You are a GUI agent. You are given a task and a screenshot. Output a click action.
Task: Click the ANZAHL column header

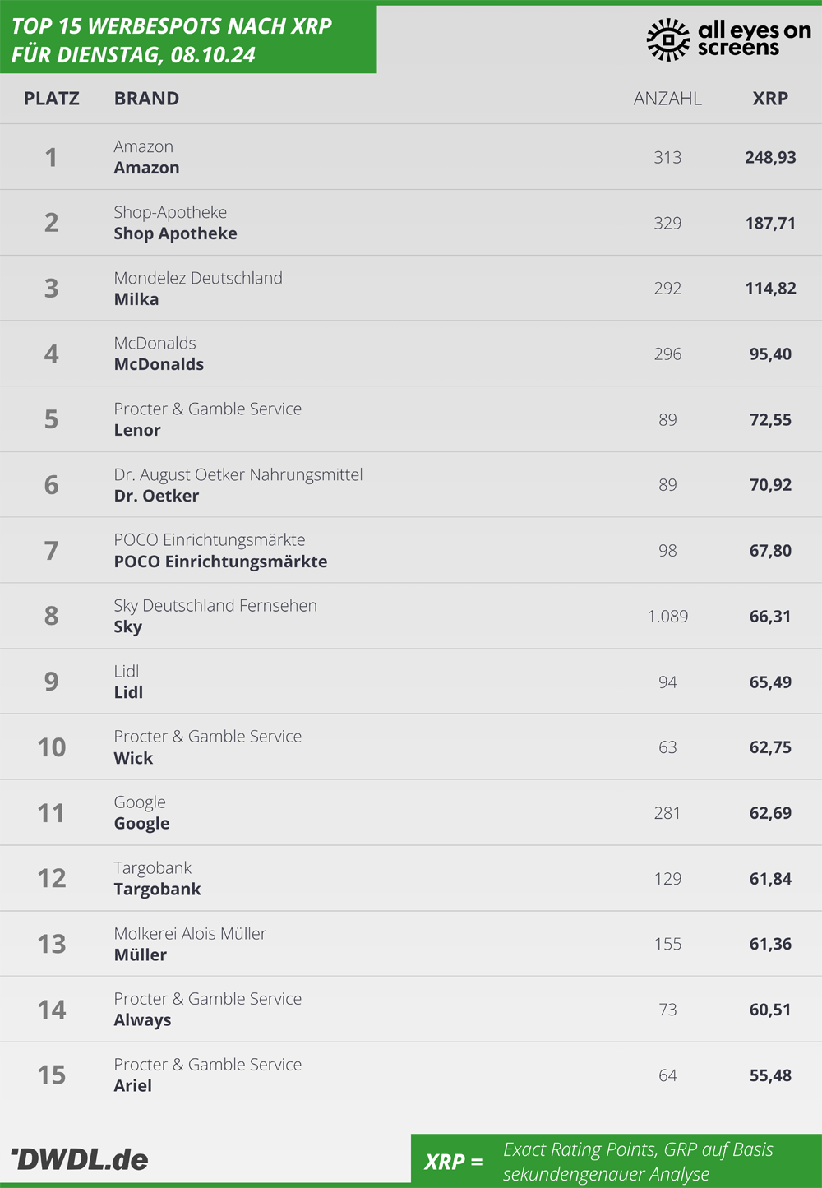pos(667,99)
